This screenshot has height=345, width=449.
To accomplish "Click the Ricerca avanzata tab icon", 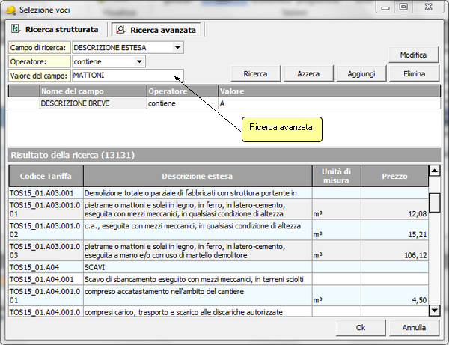I will pyautogui.click(x=120, y=30).
